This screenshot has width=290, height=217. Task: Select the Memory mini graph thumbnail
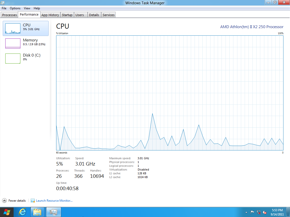(13, 43)
